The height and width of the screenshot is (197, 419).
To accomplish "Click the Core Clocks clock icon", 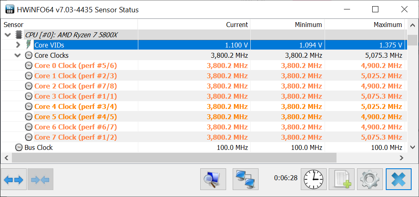I will [29, 55].
